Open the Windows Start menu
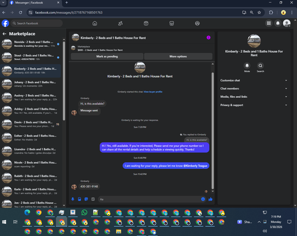The width and height of the screenshot is (297, 236). tap(4, 222)
